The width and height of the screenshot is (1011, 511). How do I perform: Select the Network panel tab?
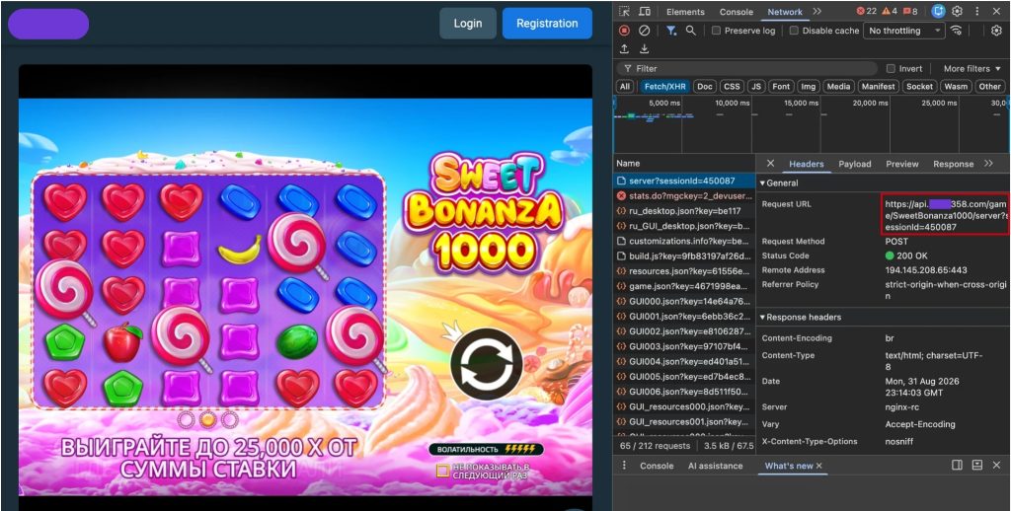click(785, 12)
